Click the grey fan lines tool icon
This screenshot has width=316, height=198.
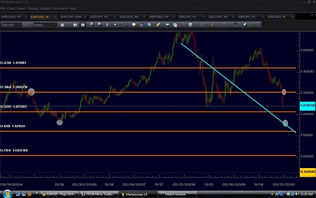click(x=202, y=25)
